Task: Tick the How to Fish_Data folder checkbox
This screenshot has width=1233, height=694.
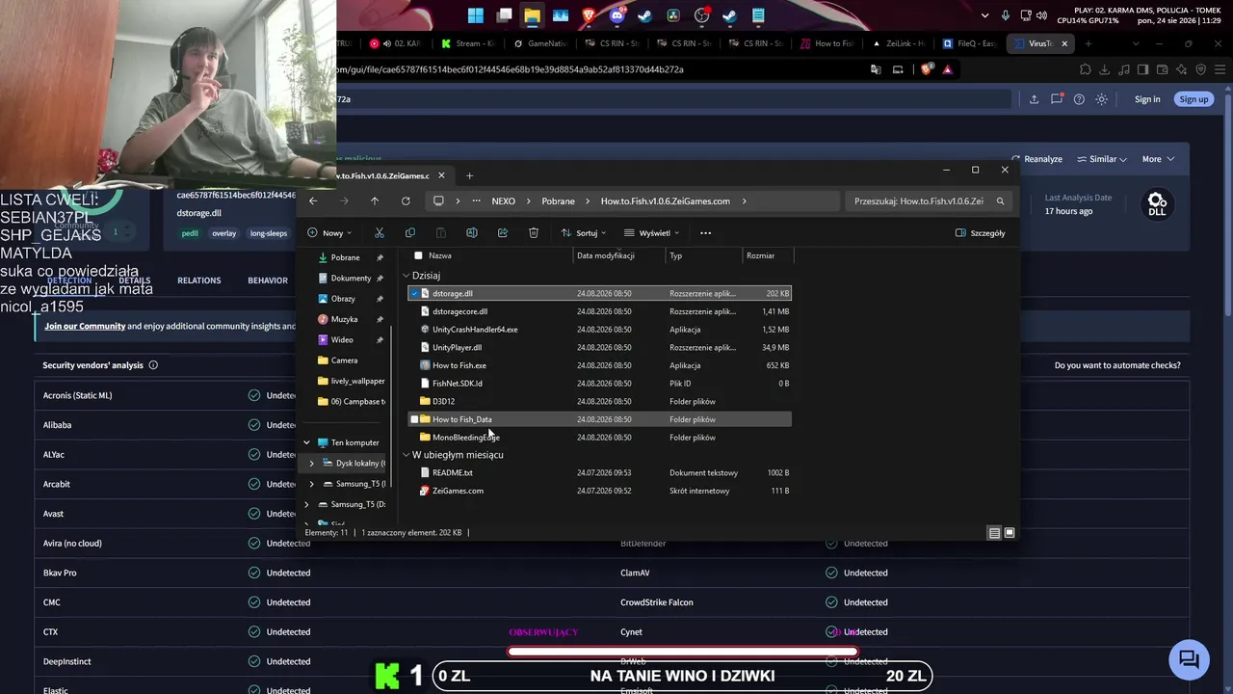Action: pos(414,419)
